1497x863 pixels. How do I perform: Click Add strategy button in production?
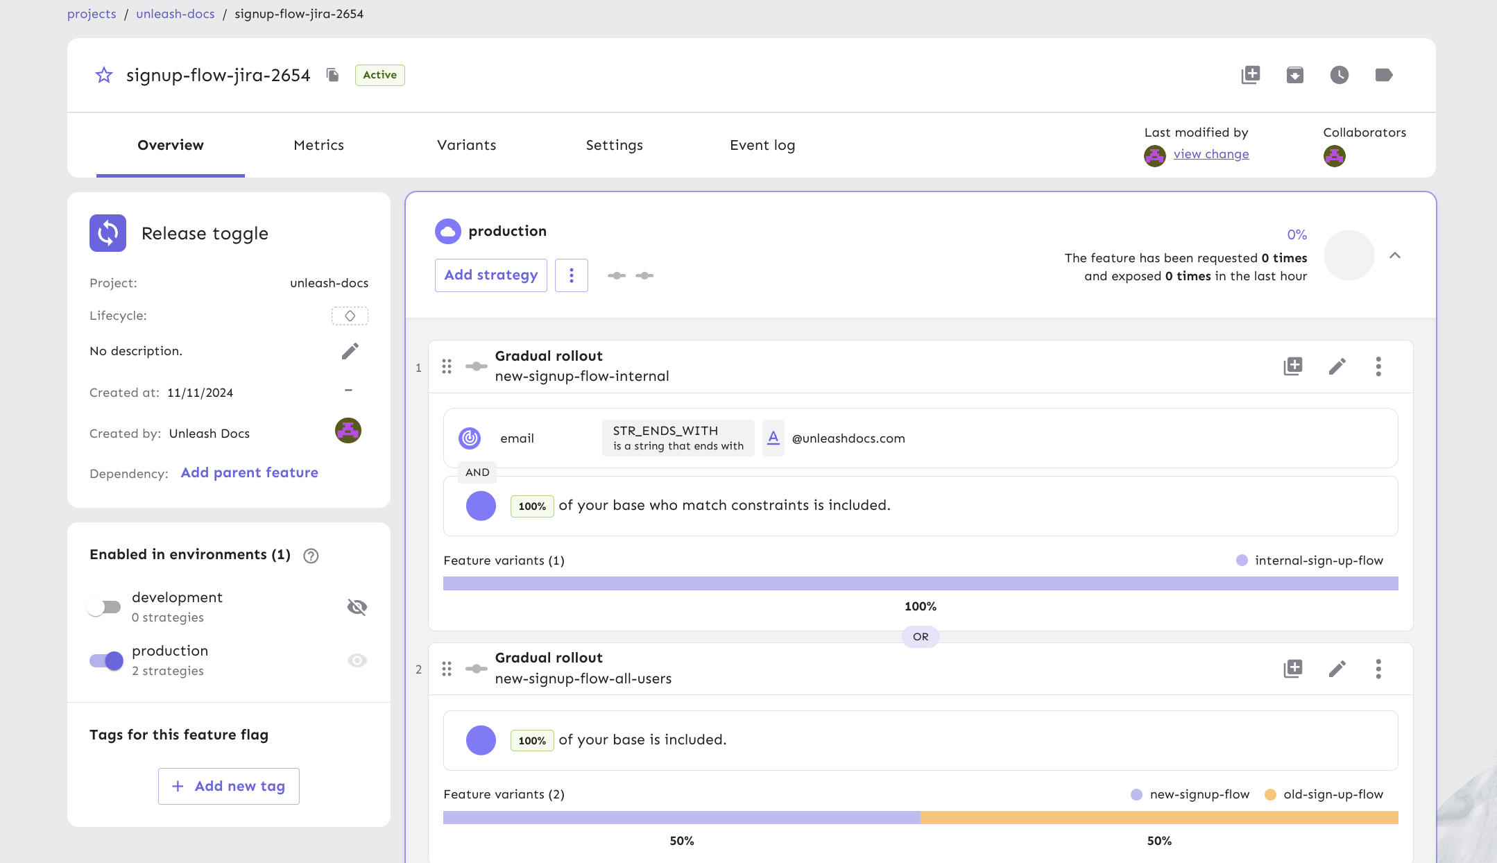[x=490, y=275]
